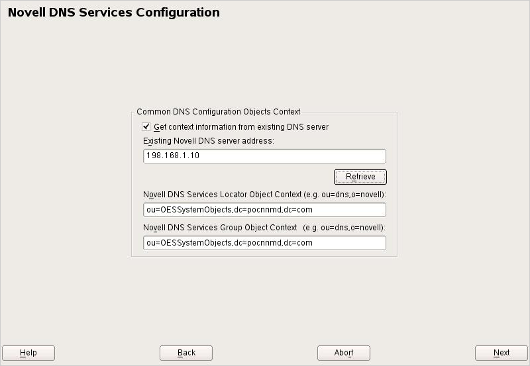The height and width of the screenshot is (366, 530).
Task: Click the Retrieve button
Action: tap(360, 177)
